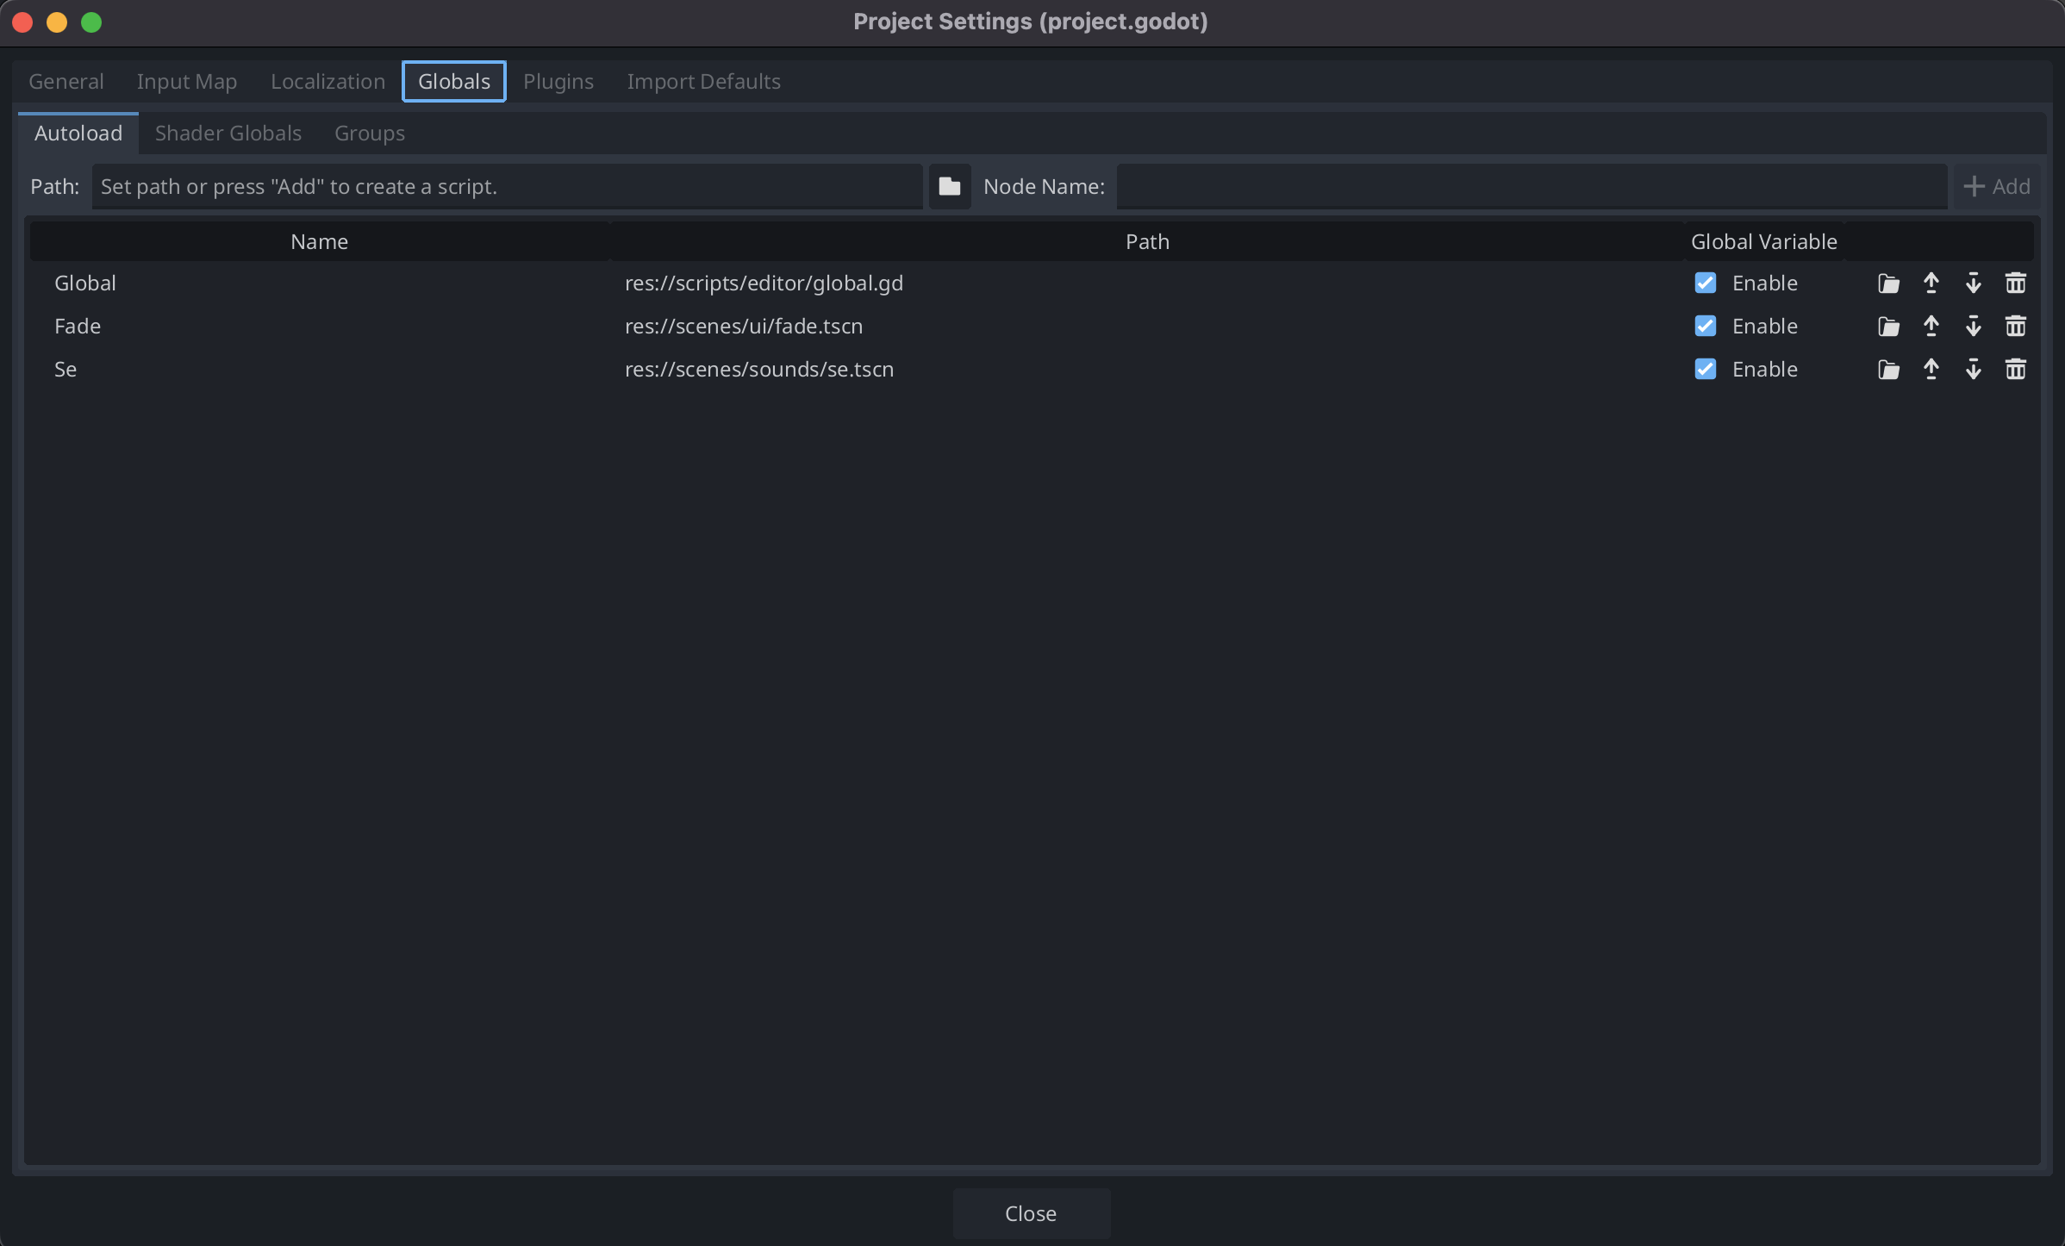The width and height of the screenshot is (2065, 1246).
Task: Open file for Global autoload
Action: click(x=1888, y=283)
